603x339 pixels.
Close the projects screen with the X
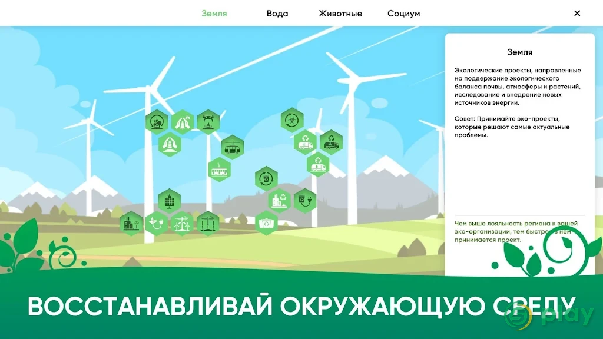pos(577,13)
